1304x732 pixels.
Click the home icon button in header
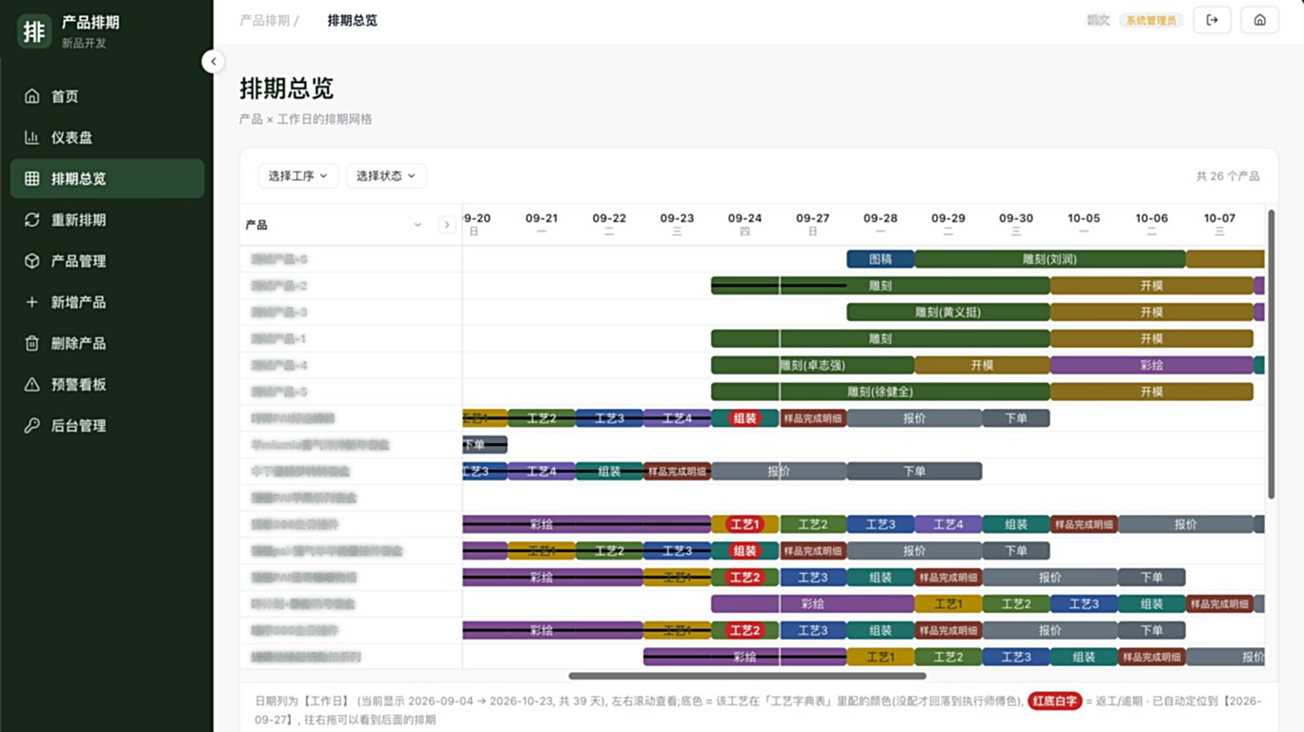click(x=1260, y=20)
